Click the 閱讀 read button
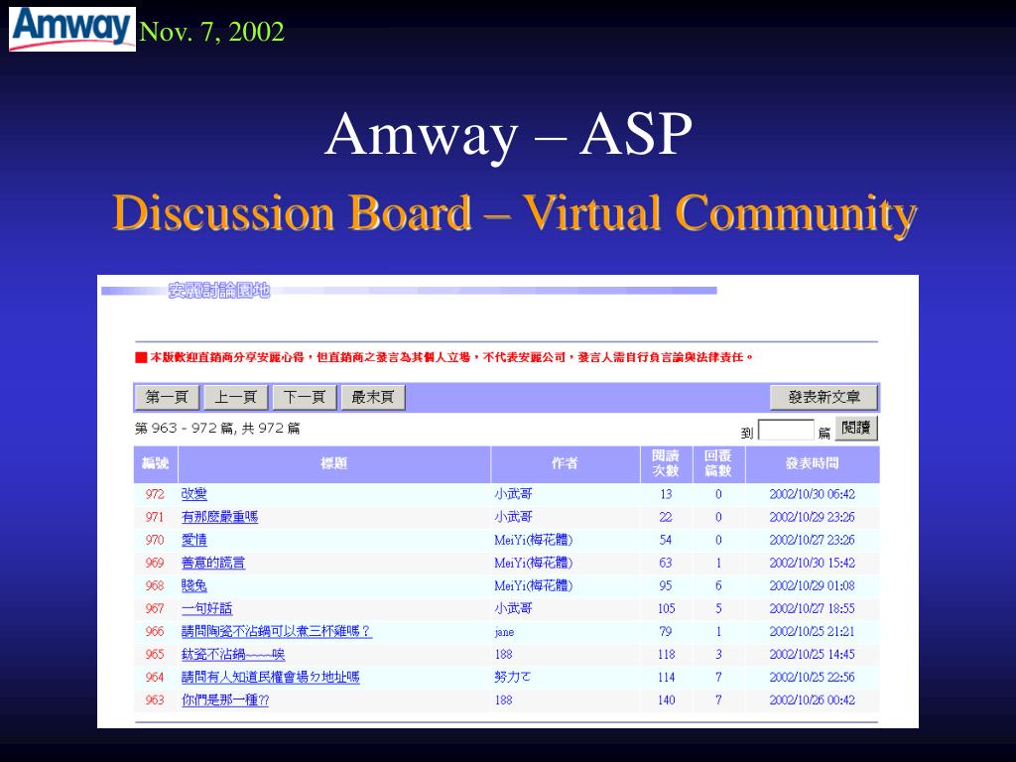 (856, 429)
